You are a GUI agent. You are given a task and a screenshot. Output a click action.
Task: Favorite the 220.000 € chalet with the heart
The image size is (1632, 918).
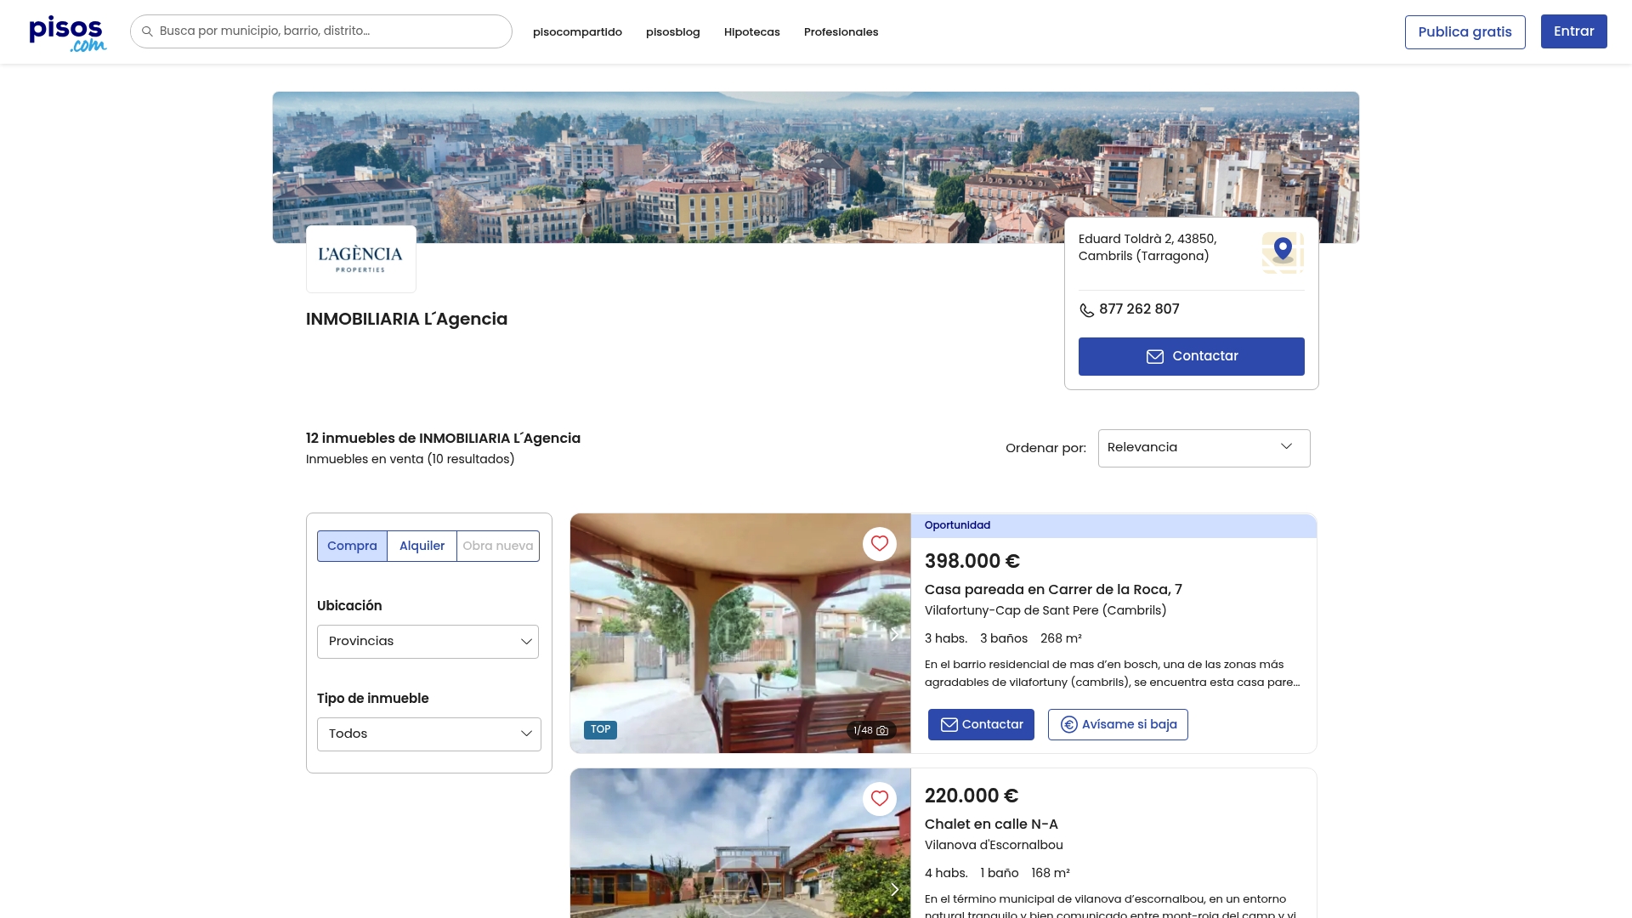pos(880,799)
